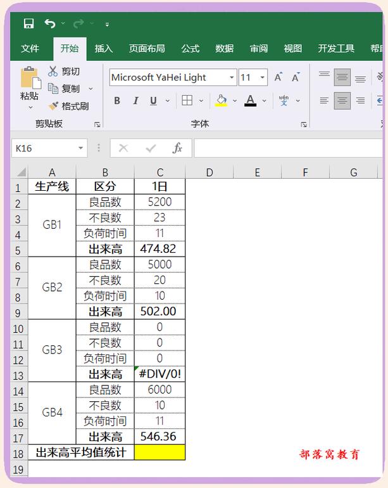Select column C header
This screenshot has width=388, height=488.
point(160,172)
